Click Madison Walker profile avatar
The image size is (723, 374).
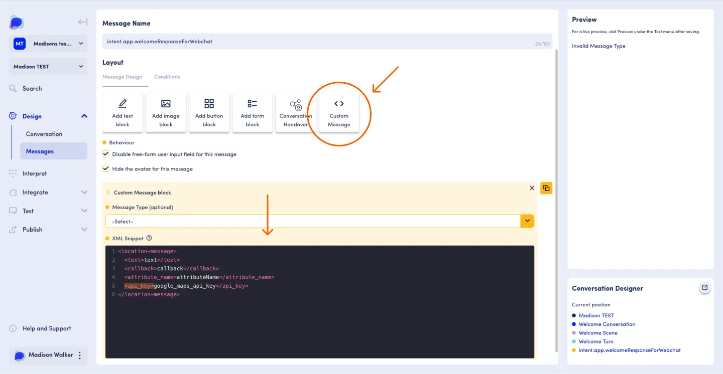[x=20, y=355]
